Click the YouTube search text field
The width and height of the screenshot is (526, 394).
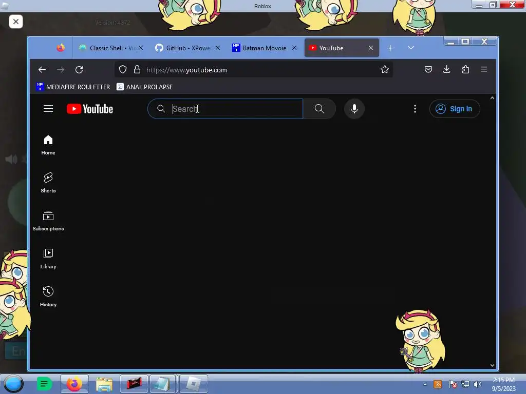[x=225, y=109]
